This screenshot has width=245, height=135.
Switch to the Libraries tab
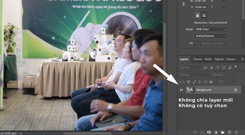click(x=231, y=59)
